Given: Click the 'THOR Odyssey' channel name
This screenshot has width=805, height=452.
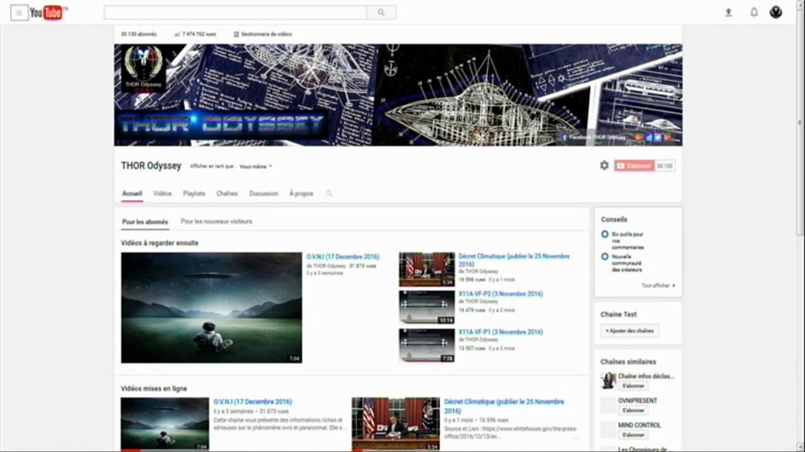Looking at the screenshot, I should point(151,166).
